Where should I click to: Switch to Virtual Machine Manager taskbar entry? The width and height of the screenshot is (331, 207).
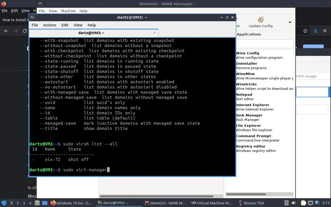212,203
